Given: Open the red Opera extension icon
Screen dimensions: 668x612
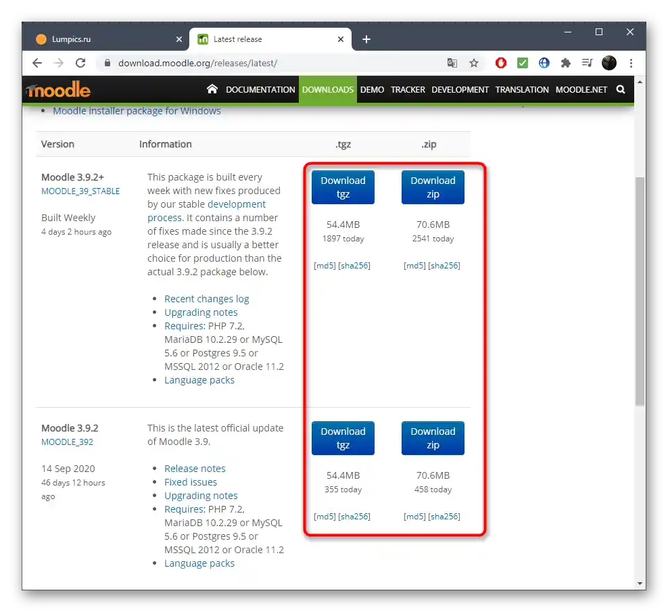Looking at the screenshot, I should [x=501, y=63].
